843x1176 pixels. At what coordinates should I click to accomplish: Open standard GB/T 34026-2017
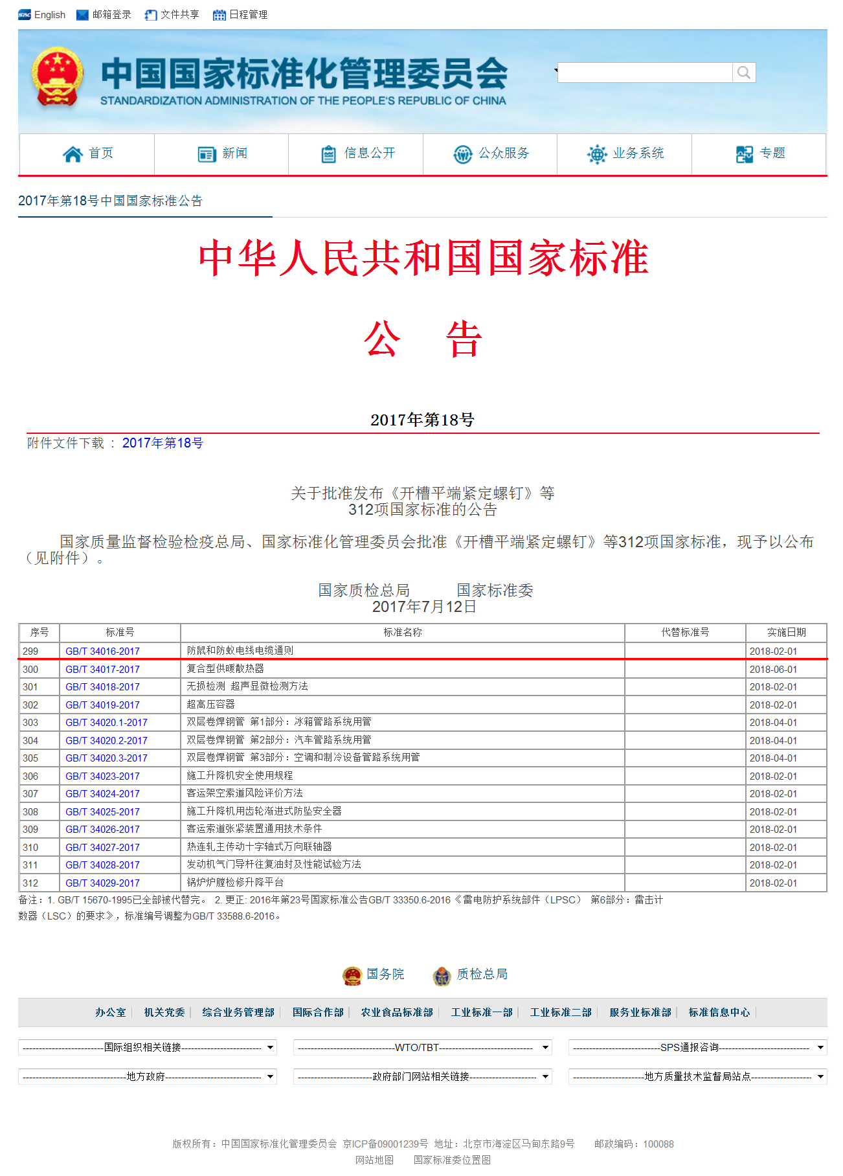pos(102,830)
